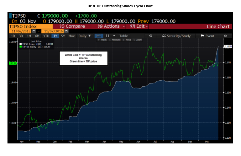The width and height of the screenshot is (241, 156).
Task: Click the bar chart style icon
Action: coord(107,36)
